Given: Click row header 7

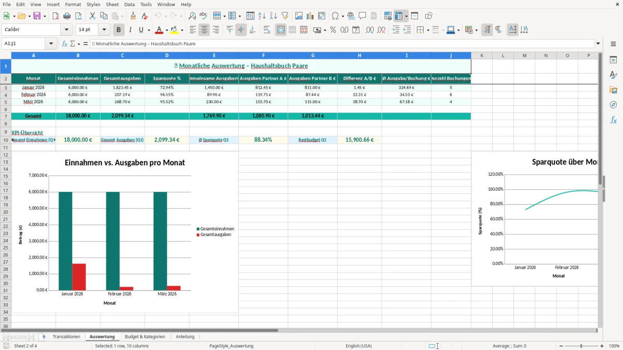Looking at the screenshot, I should [x=5, y=116].
